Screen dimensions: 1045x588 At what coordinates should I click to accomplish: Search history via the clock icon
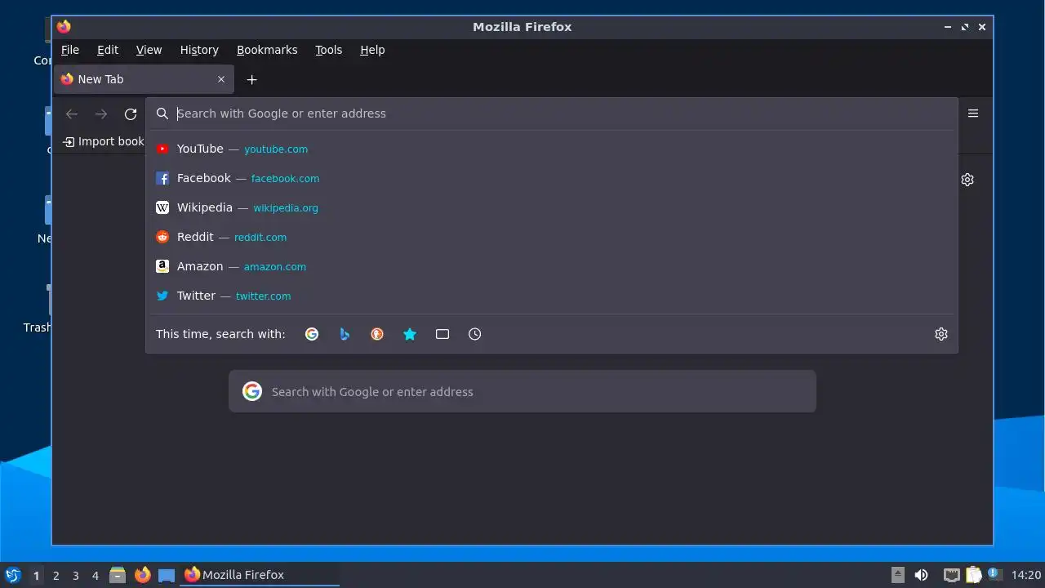[x=475, y=334]
